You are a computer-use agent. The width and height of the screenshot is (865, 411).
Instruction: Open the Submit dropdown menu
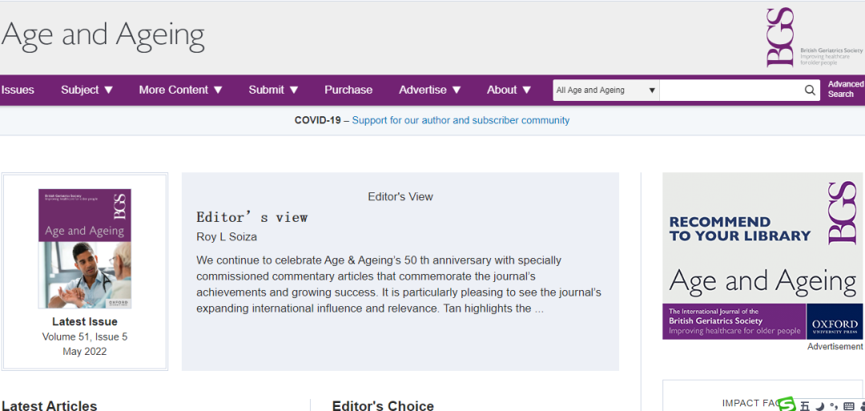tap(273, 90)
